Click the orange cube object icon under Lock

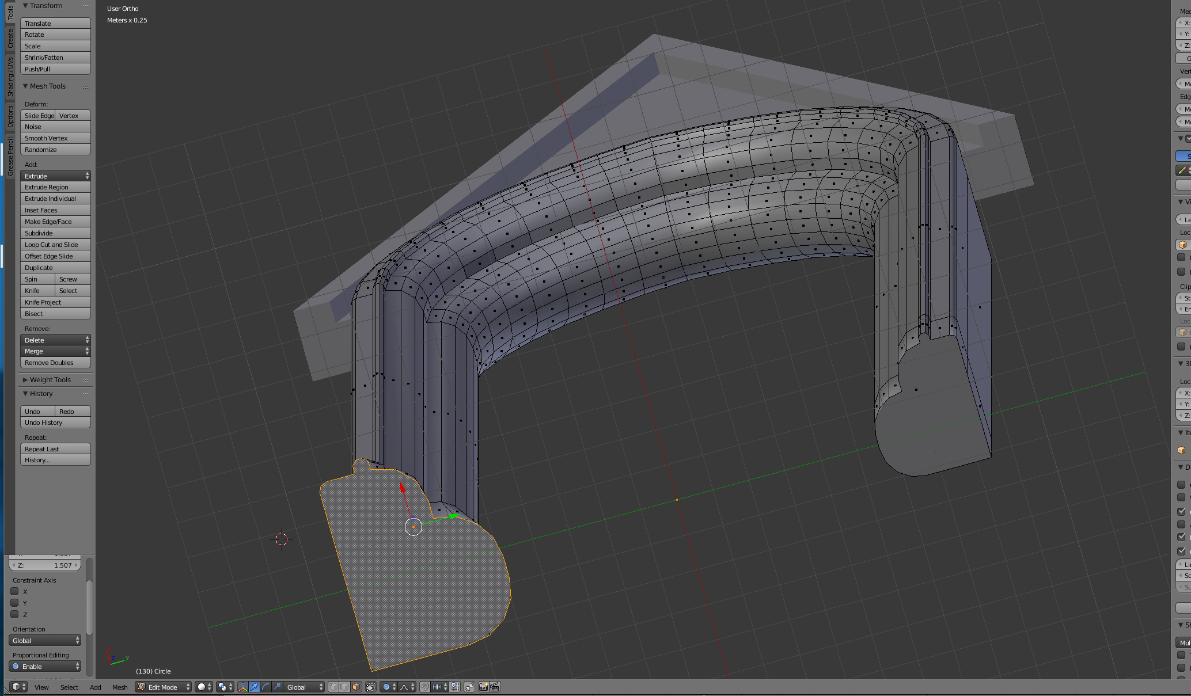[1182, 245]
